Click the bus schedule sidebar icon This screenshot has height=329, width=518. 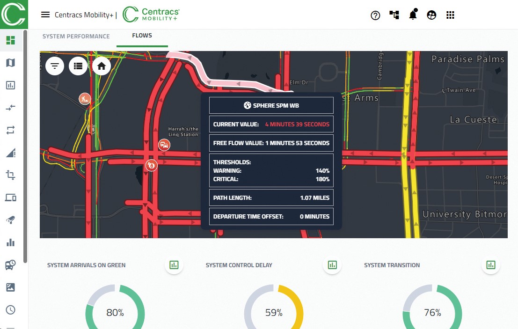click(x=10, y=265)
